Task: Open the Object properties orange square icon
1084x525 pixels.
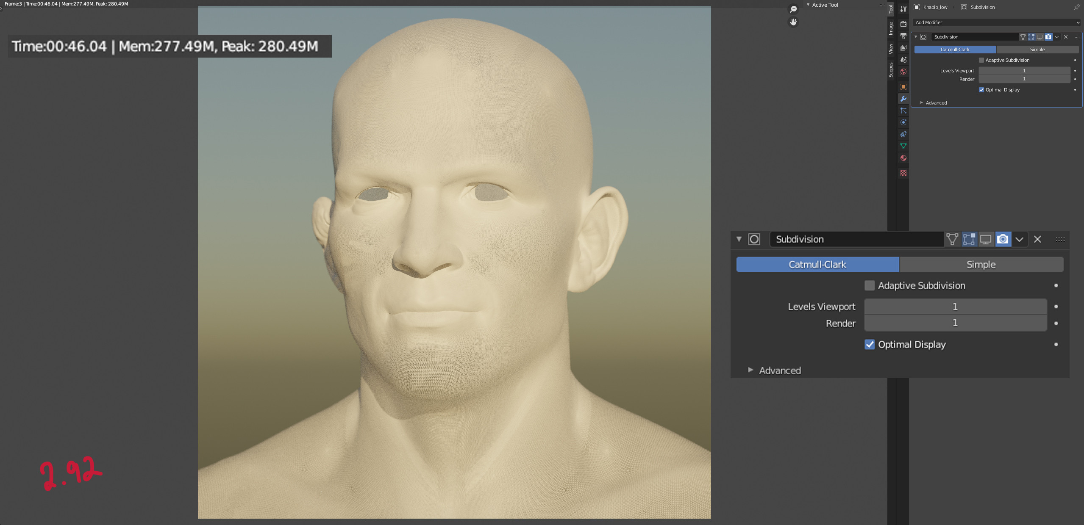Action: (903, 87)
